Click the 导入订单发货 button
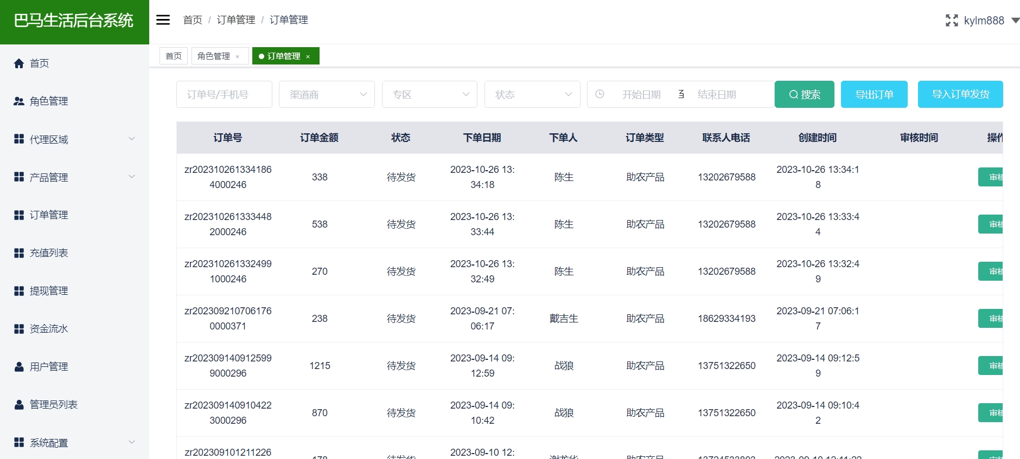Image resolution: width=1020 pixels, height=459 pixels. (x=960, y=94)
